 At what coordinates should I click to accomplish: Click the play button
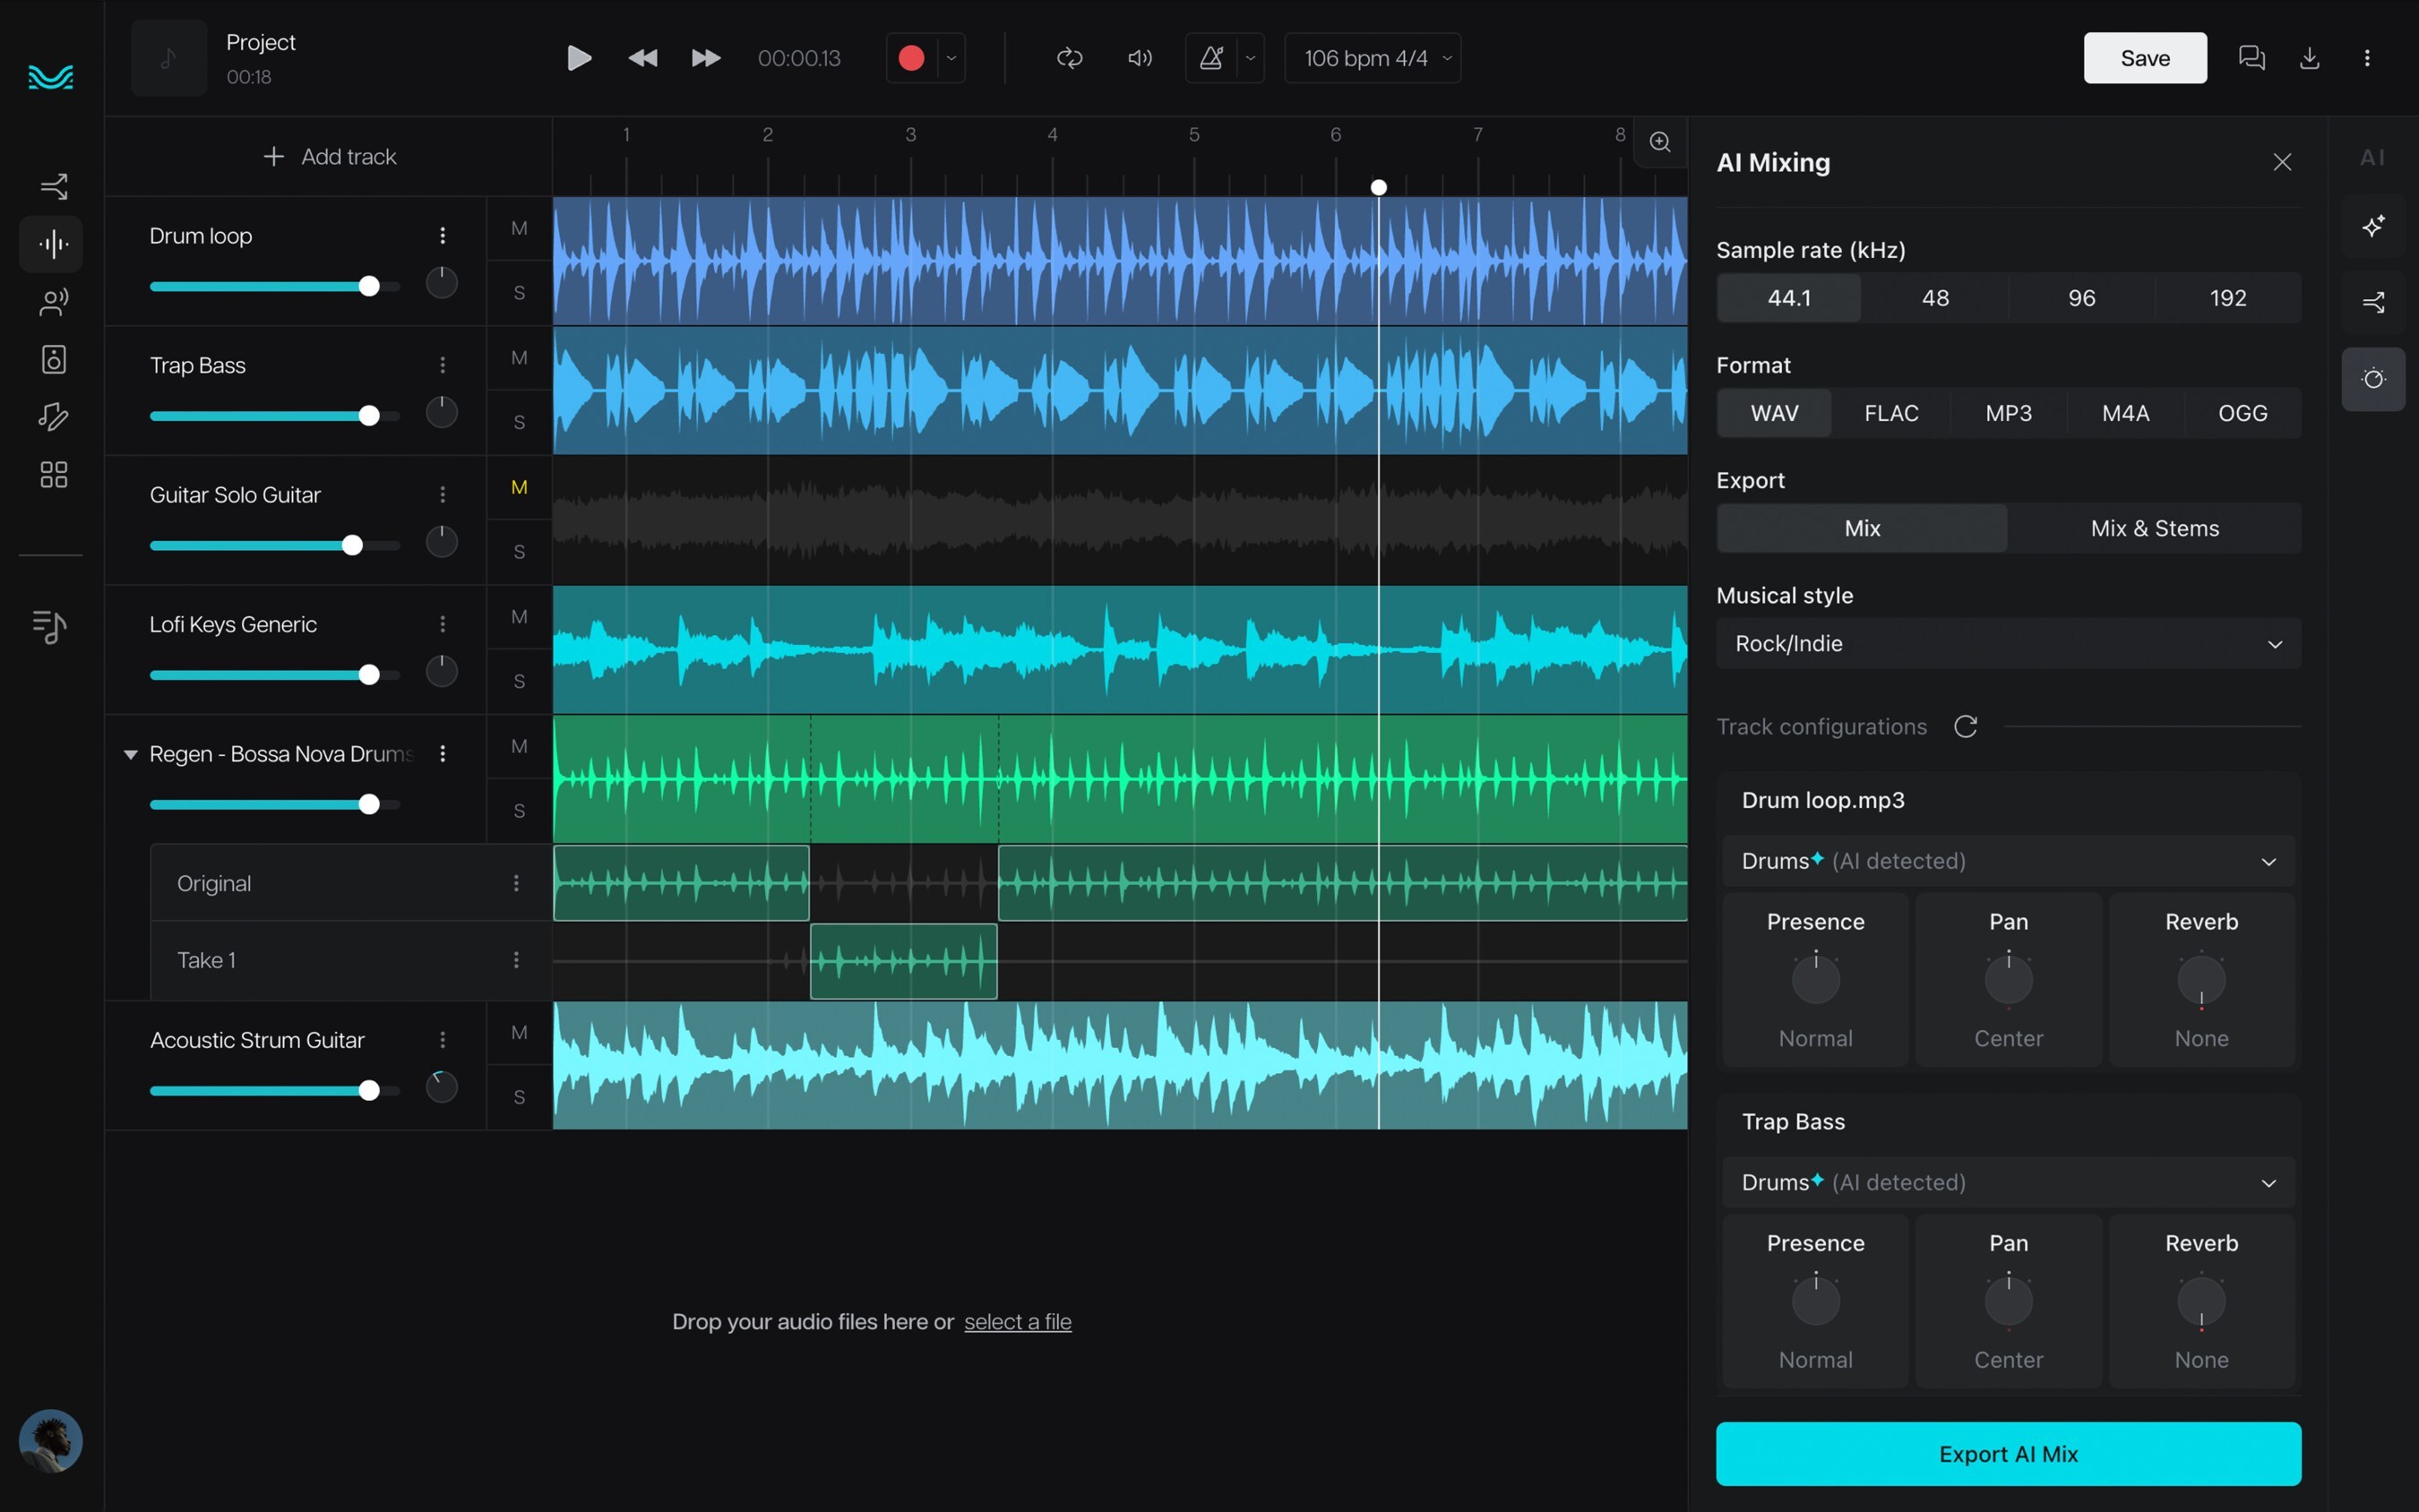pyautogui.click(x=578, y=58)
